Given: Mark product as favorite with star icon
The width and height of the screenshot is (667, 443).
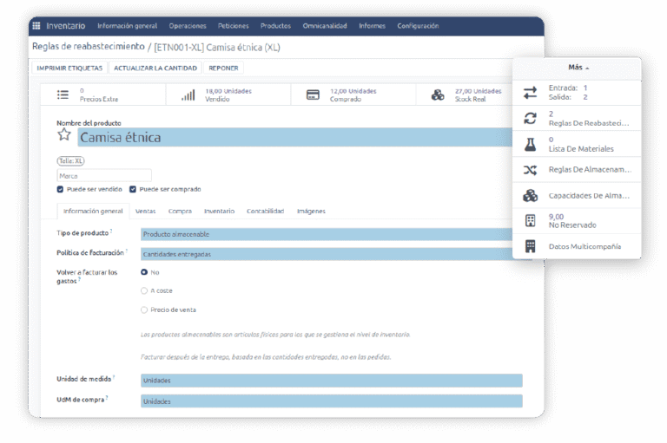Looking at the screenshot, I should [x=64, y=135].
